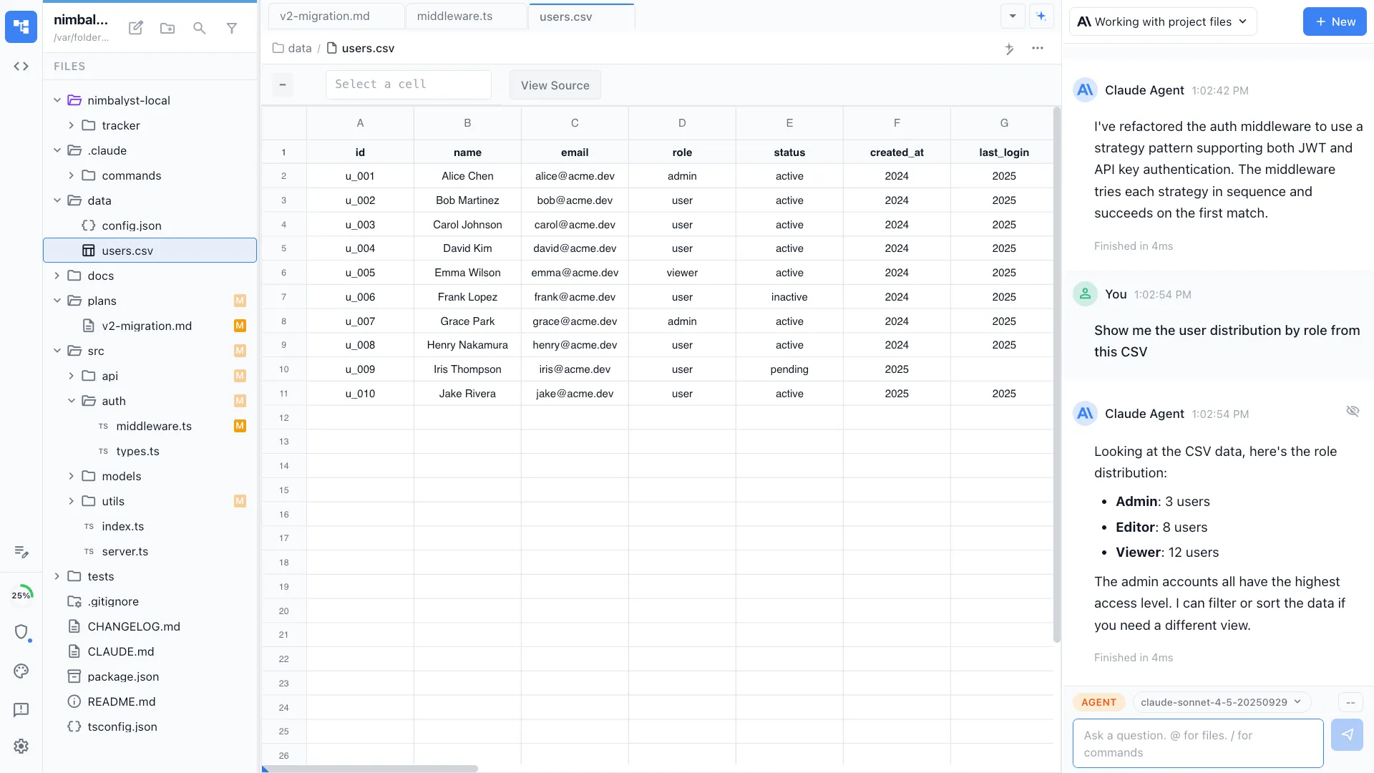The width and height of the screenshot is (1374, 773).
Task: Click the View Source button
Action: click(x=555, y=84)
